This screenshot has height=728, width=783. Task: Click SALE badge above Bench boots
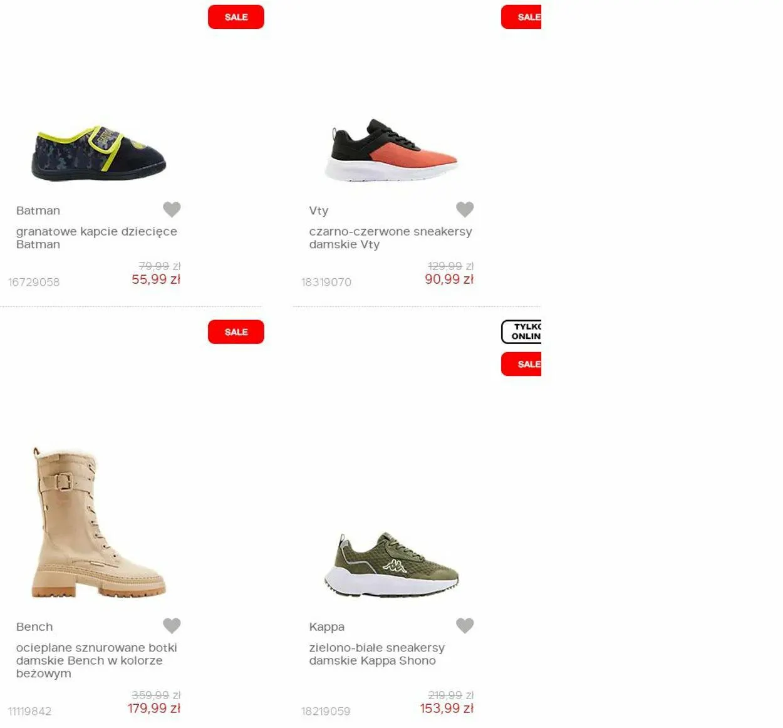[x=236, y=332]
